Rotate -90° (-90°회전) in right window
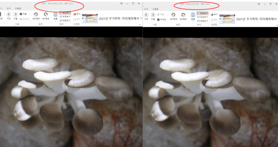Viewport: 278px width, 147px height. pyautogui.click(x=173, y=16)
